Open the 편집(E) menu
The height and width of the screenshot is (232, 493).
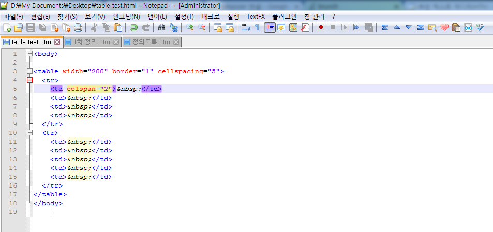[40, 17]
